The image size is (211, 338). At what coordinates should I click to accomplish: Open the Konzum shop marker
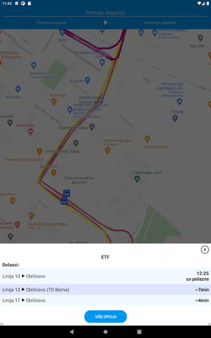87,80
